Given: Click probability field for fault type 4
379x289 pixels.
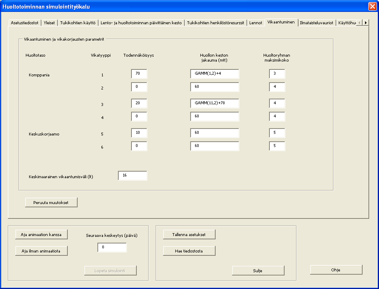Looking at the screenshot, I should click(x=139, y=117).
